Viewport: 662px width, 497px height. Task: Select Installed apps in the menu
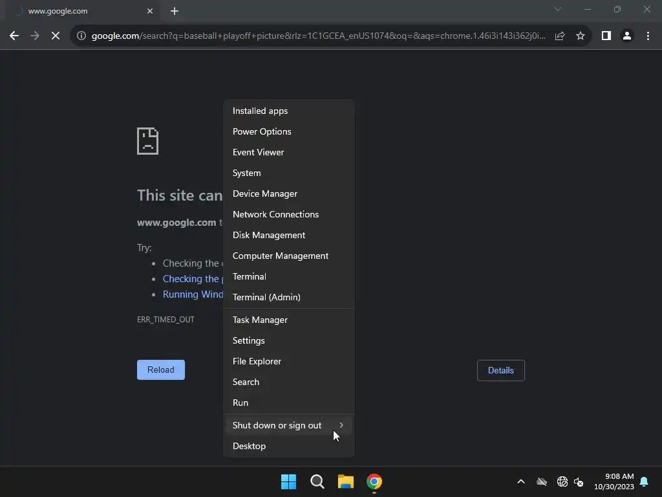(289, 111)
